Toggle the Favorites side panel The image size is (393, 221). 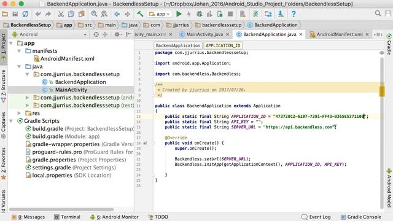(x=4, y=163)
